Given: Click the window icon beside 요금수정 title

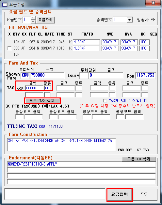Looking at the screenshot, I should [5, 5].
